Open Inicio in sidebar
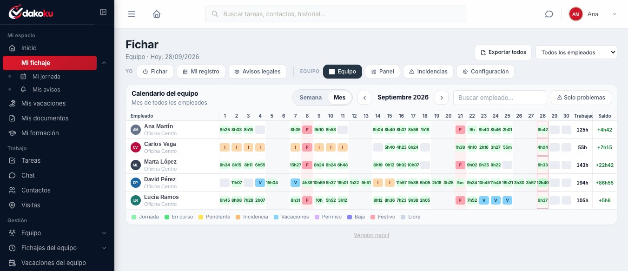 tap(29, 48)
